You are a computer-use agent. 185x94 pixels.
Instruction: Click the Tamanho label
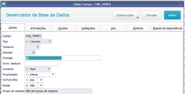coord(8,47)
